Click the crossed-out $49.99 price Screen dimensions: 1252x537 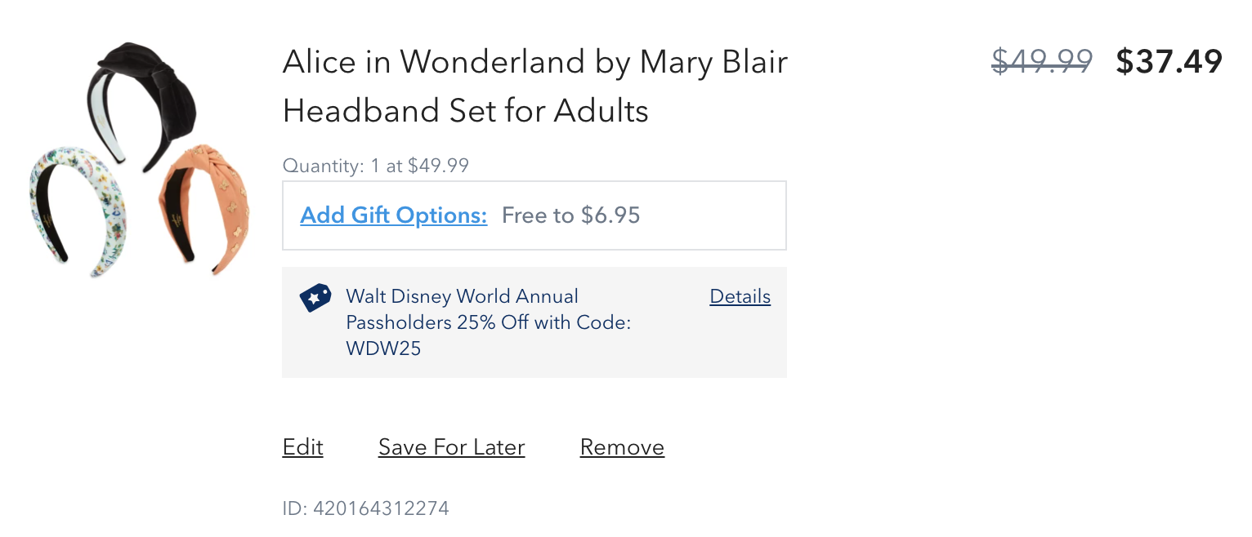point(1042,61)
